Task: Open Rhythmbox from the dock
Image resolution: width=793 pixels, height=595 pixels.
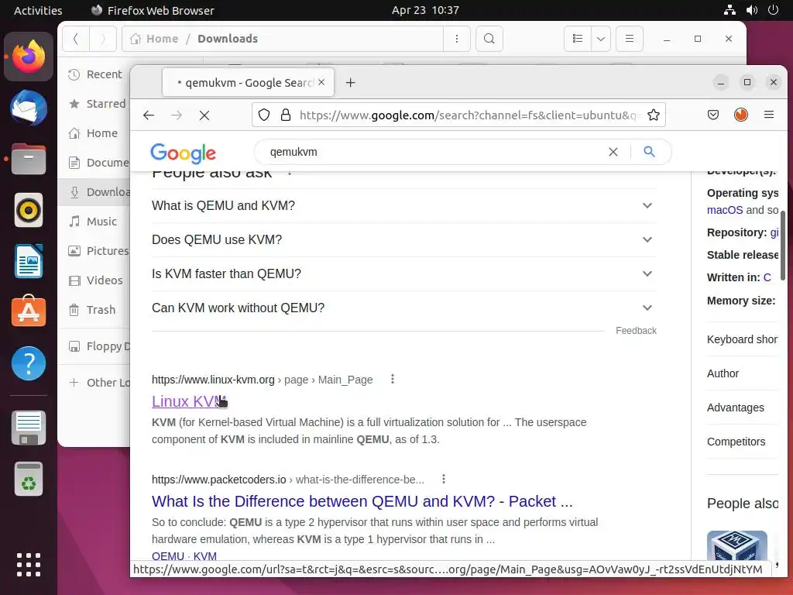Action: point(29,210)
